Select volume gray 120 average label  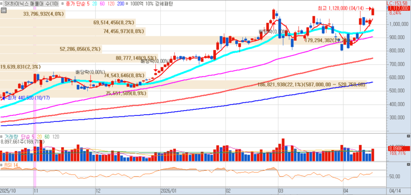pos(56,137)
